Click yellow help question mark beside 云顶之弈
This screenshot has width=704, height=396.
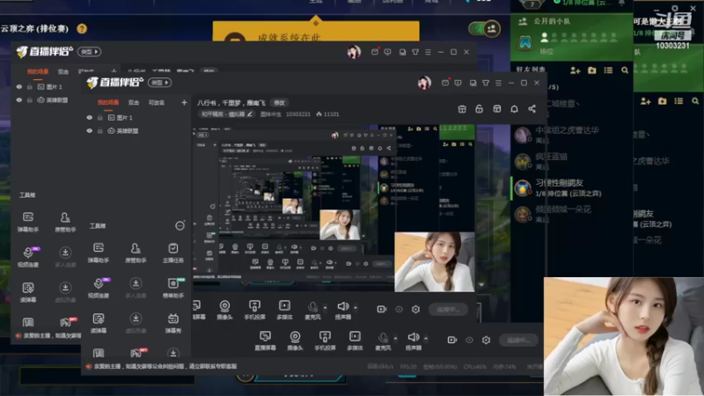coord(82,29)
